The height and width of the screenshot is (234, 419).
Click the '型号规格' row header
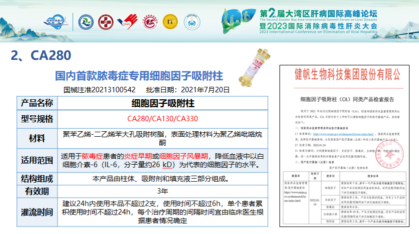(x=37, y=119)
